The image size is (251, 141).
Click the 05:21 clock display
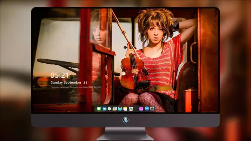(x=60, y=76)
